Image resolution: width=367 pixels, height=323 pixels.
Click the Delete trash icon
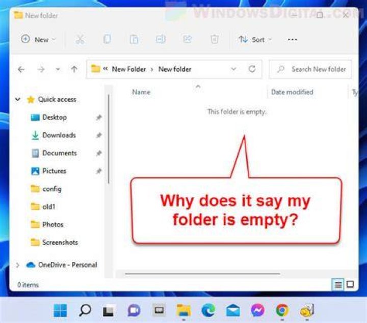[x=215, y=40]
